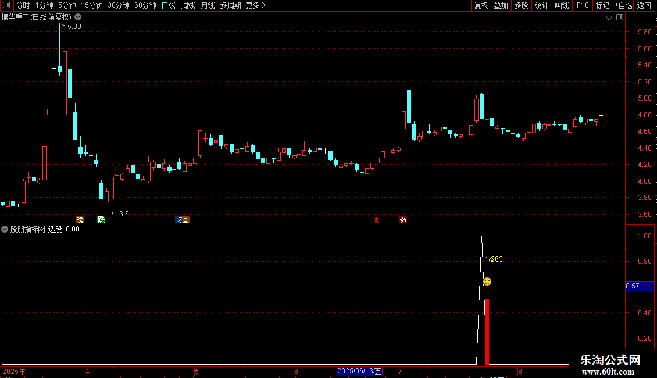Image resolution: width=657 pixels, height=378 pixels.
Task: Click the 标记 mark button
Action: tap(602, 5)
